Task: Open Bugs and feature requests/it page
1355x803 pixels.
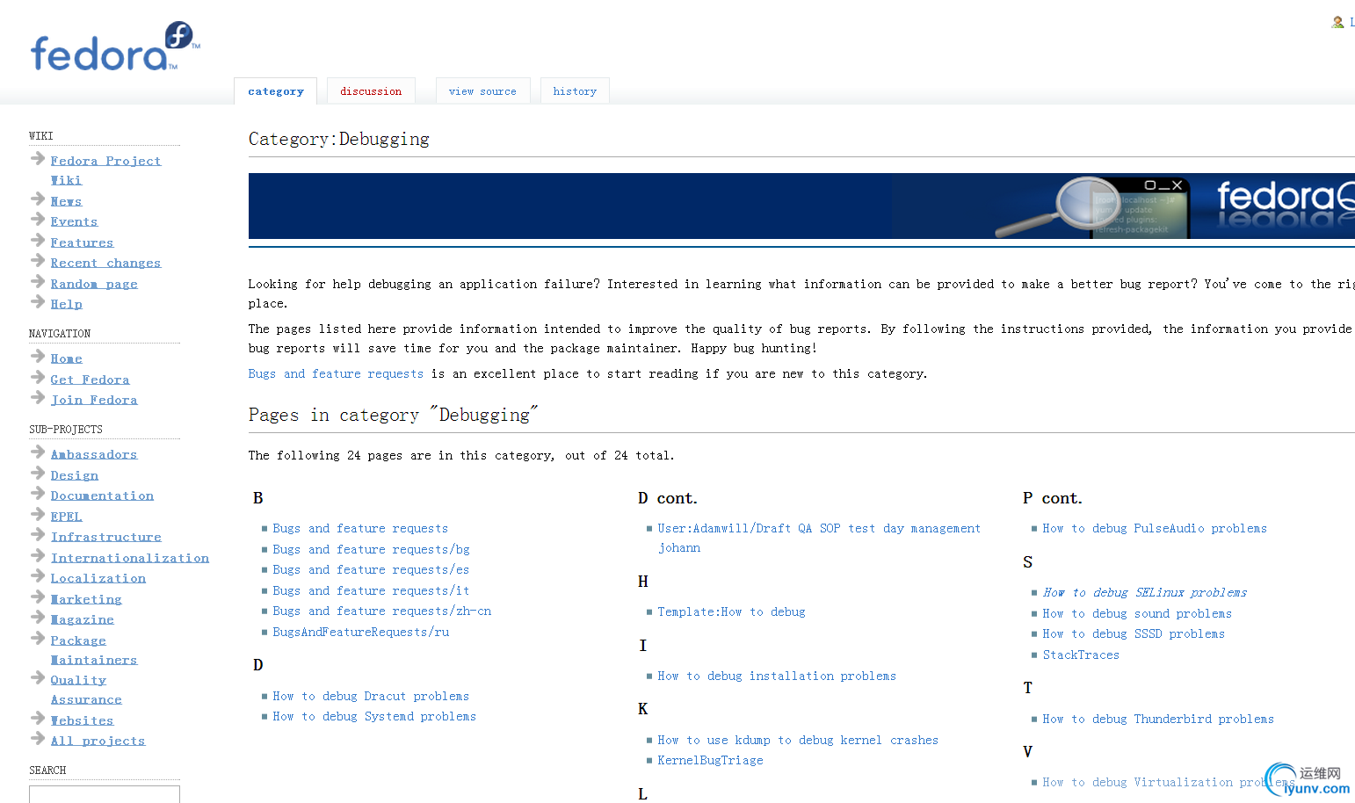Action: [371, 590]
